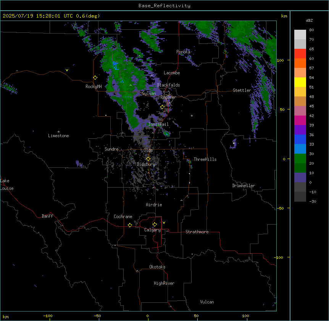
Task: Click the yellow diamond marker near RockyMH
Action: click(95, 78)
